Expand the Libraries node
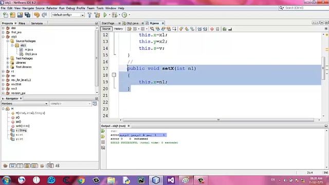This screenshot has height=185, width=329. [8, 63]
